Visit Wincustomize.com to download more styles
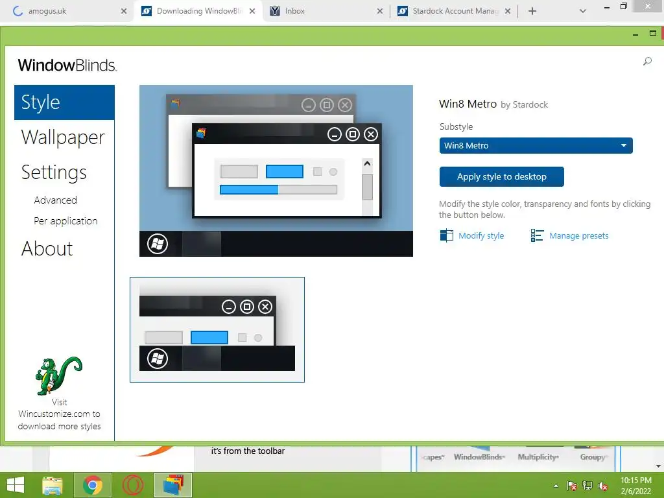Image resolution: width=664 pixels, height=498 pixels. point(59,414)
